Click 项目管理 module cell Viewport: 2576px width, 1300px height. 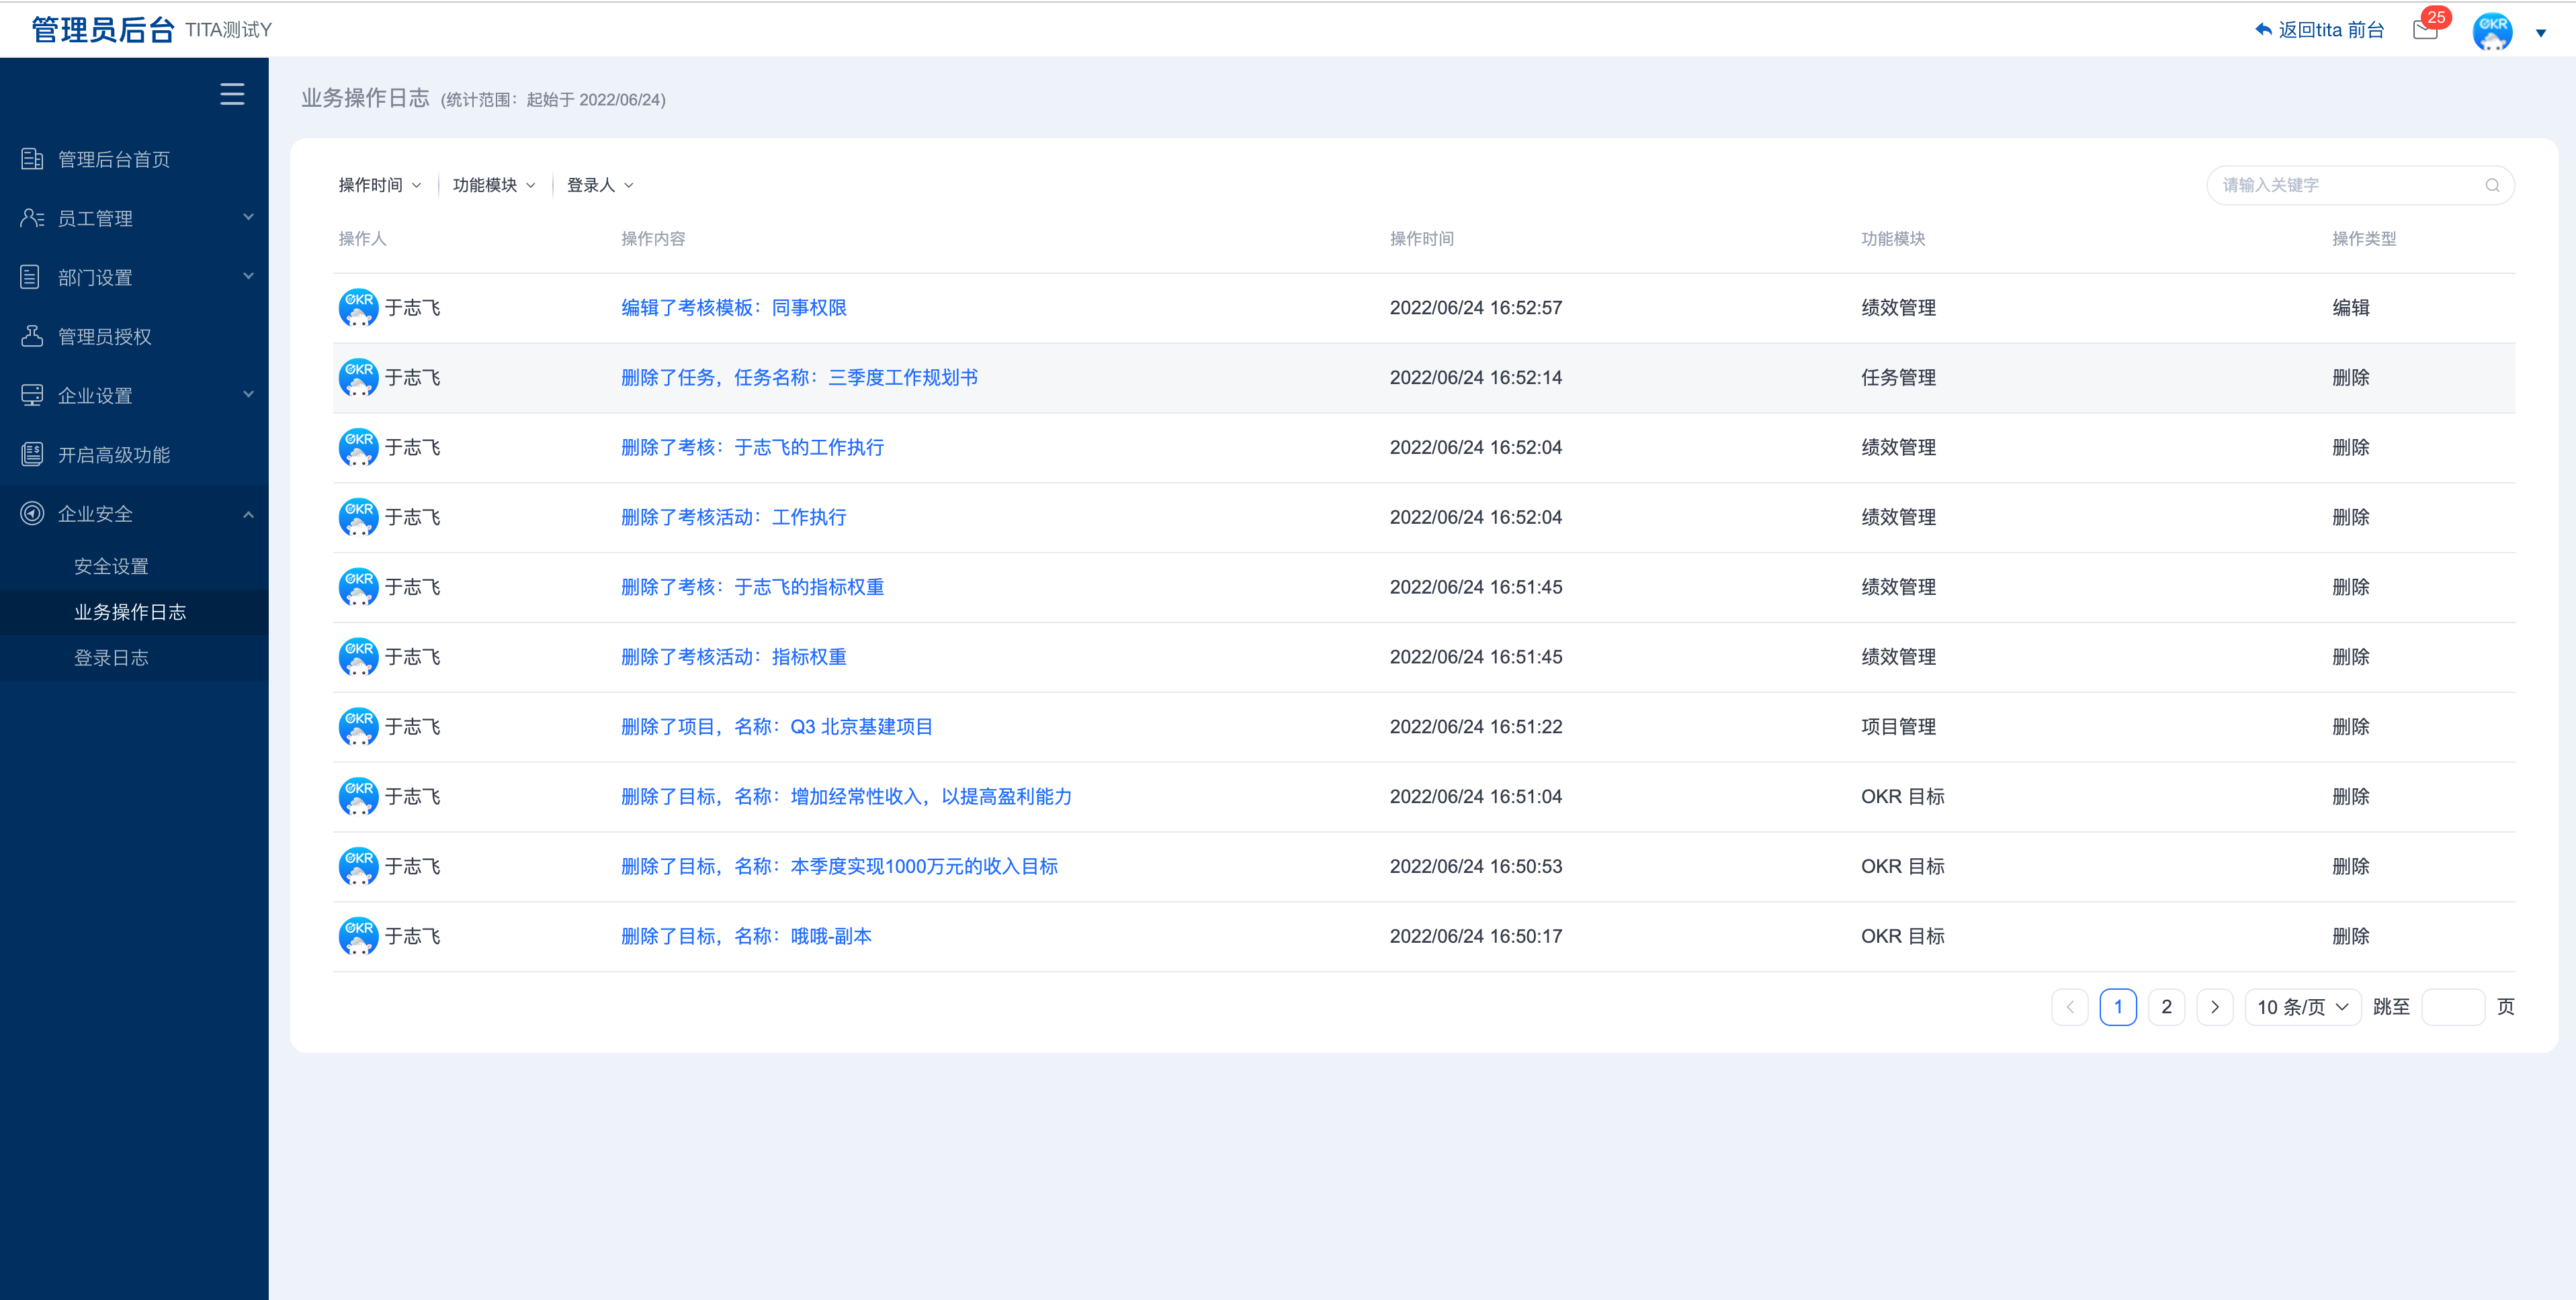pyautogui.click(x=1898, y=727)
